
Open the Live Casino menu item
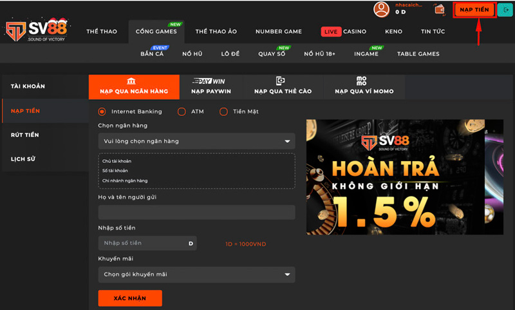point(344,32)
